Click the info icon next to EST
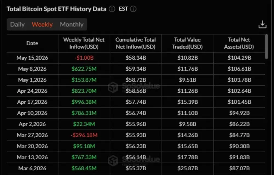The image size is (274, 175). pos(133,9)
